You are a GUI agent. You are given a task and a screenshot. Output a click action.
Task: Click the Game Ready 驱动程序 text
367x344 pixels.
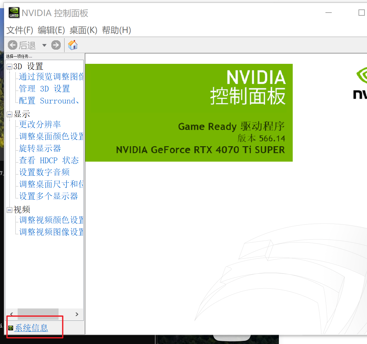tap(231, 126)
